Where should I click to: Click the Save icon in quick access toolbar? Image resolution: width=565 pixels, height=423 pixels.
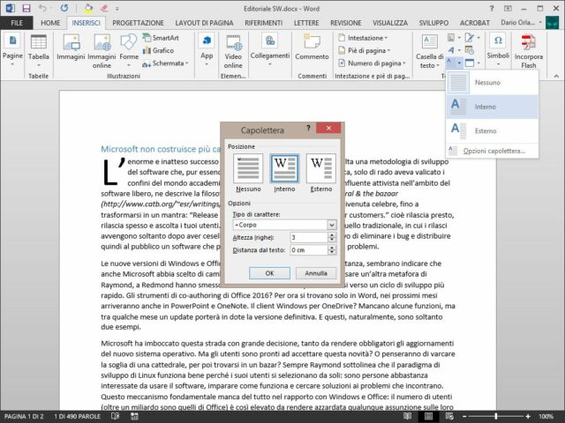27,7
